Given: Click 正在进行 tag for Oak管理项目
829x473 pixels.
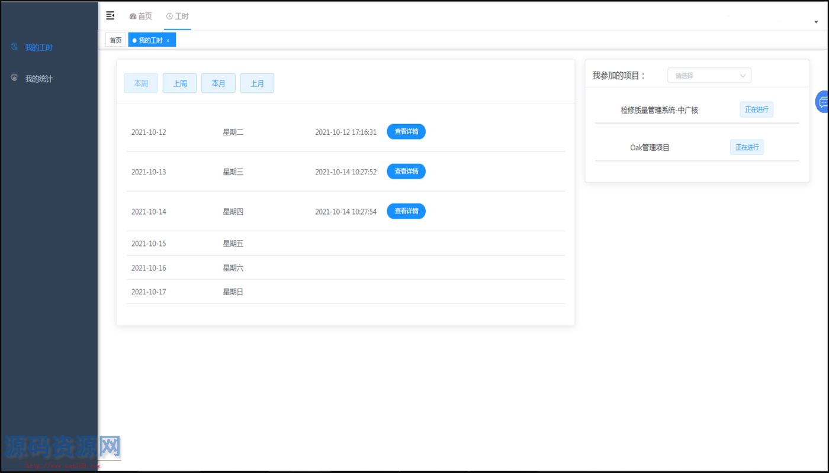Looking at the screenshot, I should pos(747,147).
